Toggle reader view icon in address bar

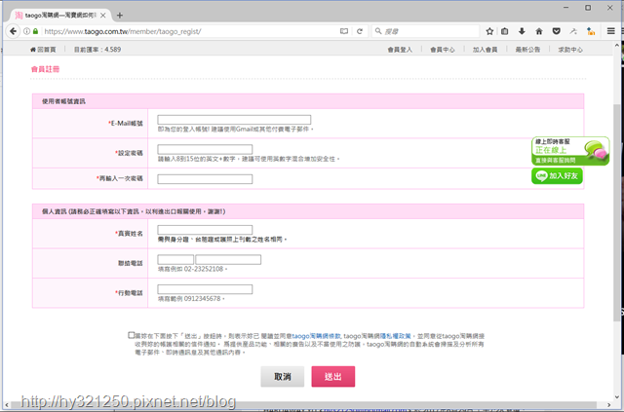point(344,31)
